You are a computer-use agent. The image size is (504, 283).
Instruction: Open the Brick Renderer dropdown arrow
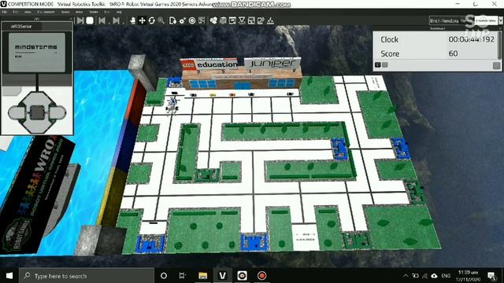(501, 21)
